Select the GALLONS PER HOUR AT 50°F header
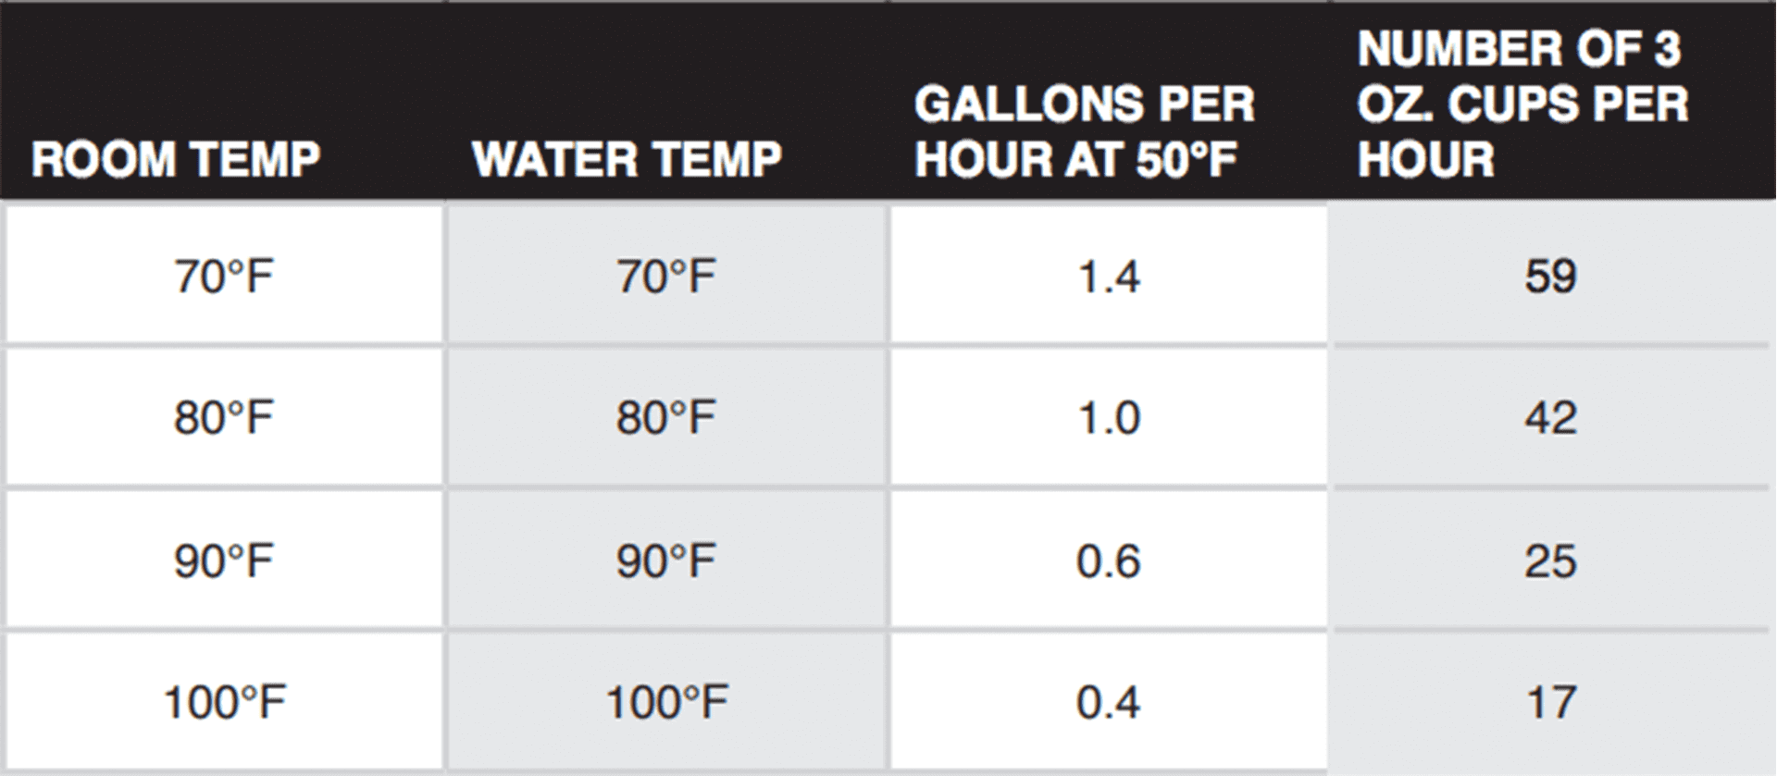This screenshot has height=776, width=1777. [1084, 131]
